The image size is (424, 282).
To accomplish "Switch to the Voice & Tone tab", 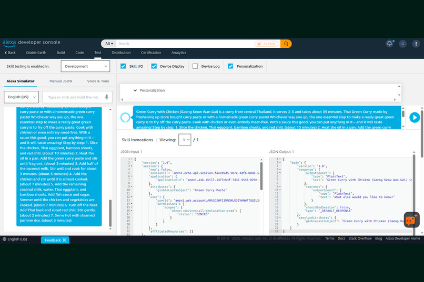I will 98,81.
